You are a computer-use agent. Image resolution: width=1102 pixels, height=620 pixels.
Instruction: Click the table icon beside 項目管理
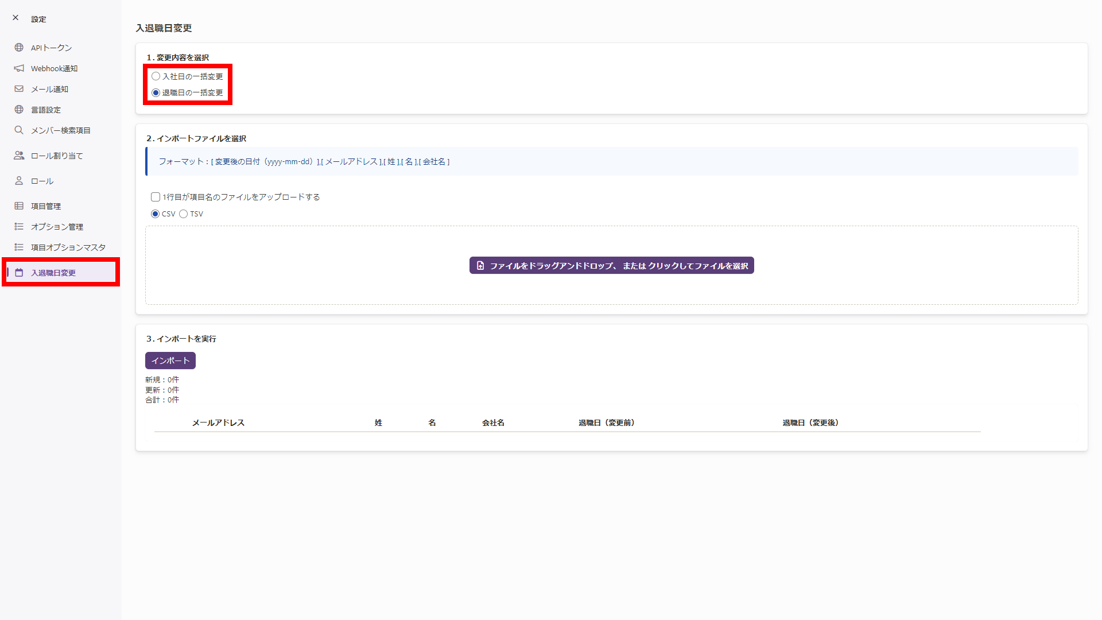click(x=19, y=206)
